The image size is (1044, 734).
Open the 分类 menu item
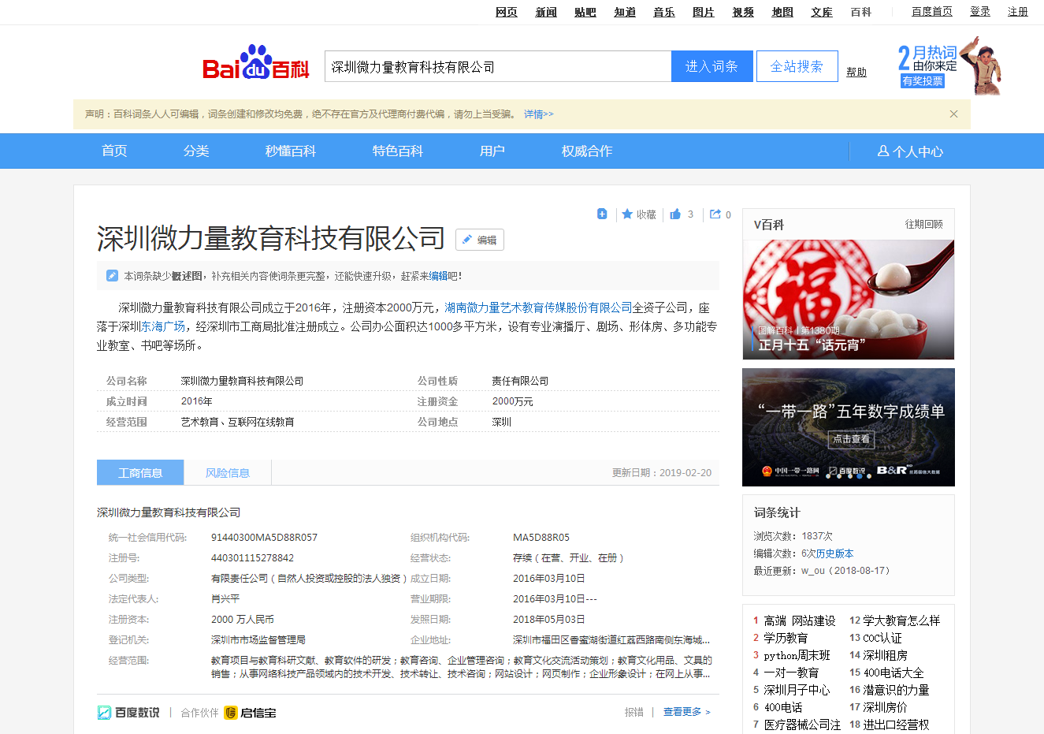(196, 151)
